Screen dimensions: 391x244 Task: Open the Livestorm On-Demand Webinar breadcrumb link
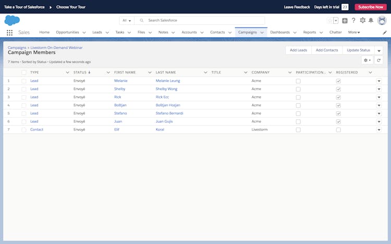click(x=56, y=47)
